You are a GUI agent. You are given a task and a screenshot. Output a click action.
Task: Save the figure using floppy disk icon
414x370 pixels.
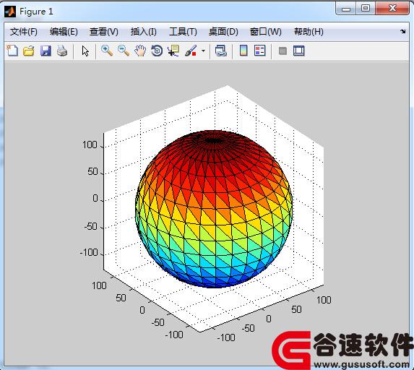click(x=46, y=51)
